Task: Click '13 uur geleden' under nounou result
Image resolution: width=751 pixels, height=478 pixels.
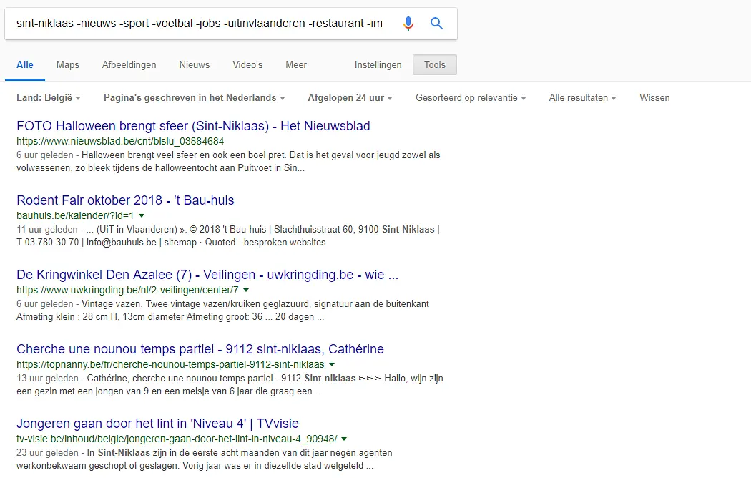Action: [x=47, y=379]
